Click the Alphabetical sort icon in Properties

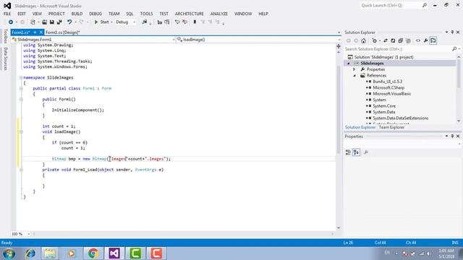(x=357, y=152)
